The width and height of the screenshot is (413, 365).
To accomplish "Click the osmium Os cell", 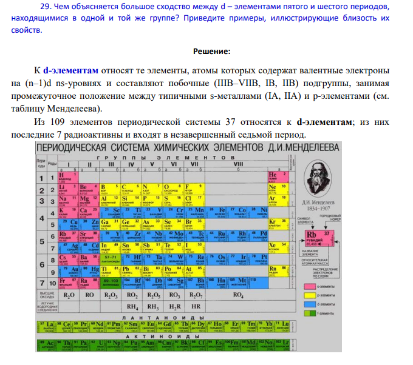I will pos(216,260).
